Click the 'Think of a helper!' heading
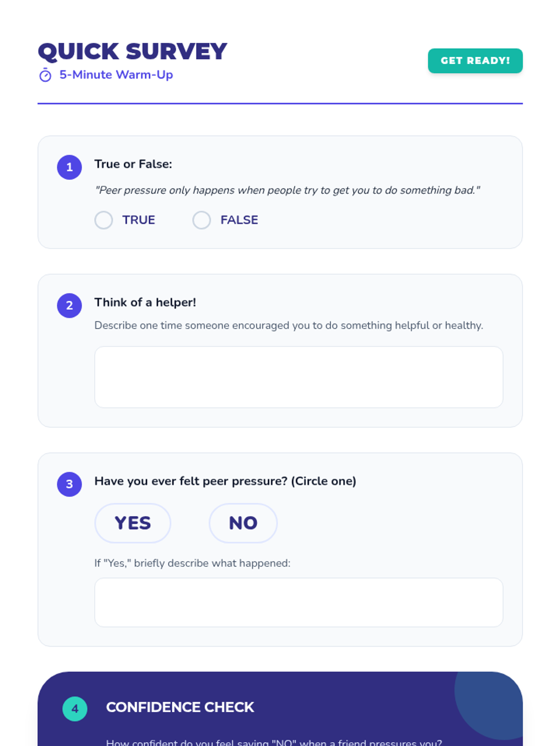This screenshot has height=746, width=560. click(x=145, y=303)
